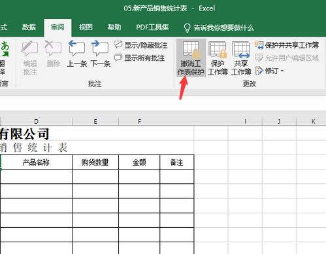
Task: Open the Help (帮助) ribbon tab
Action: tap(114, 27)
